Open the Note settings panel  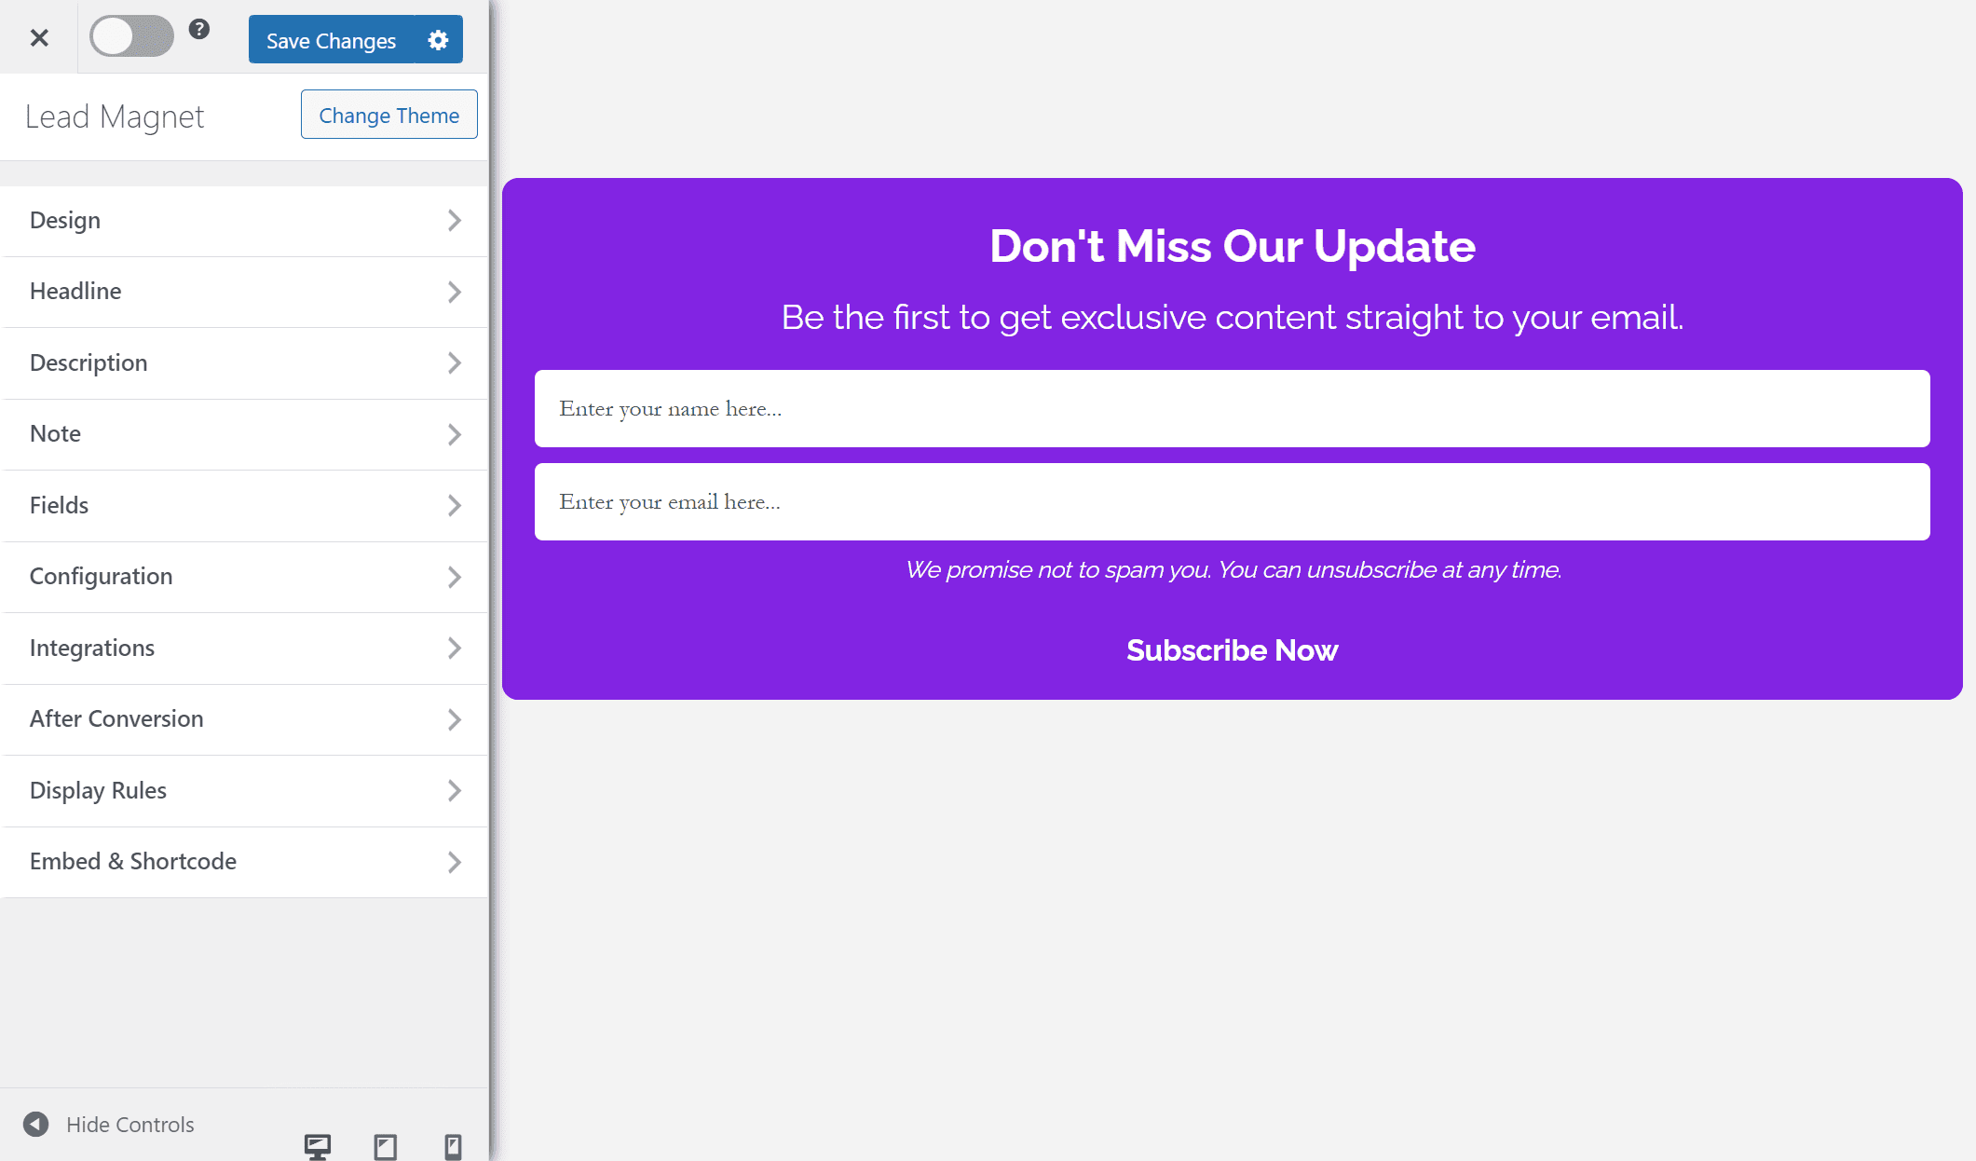click(x=242, y=434)
